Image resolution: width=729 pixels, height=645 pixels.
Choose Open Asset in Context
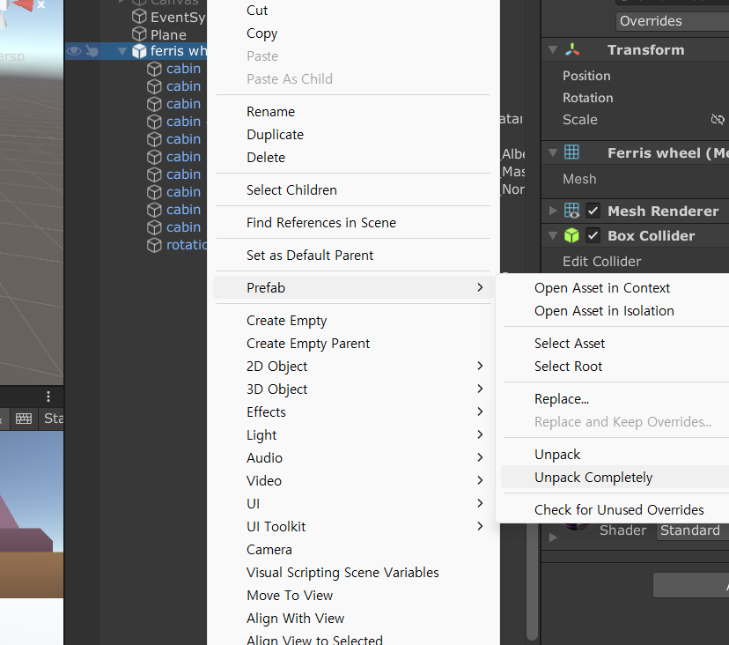pos(615,287)
